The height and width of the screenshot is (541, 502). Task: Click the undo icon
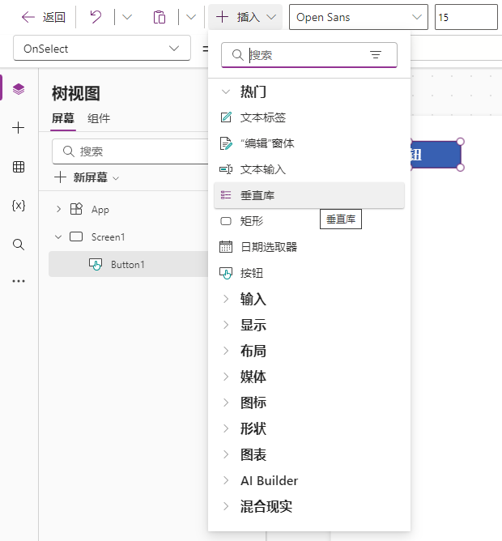tap(96, 17)
